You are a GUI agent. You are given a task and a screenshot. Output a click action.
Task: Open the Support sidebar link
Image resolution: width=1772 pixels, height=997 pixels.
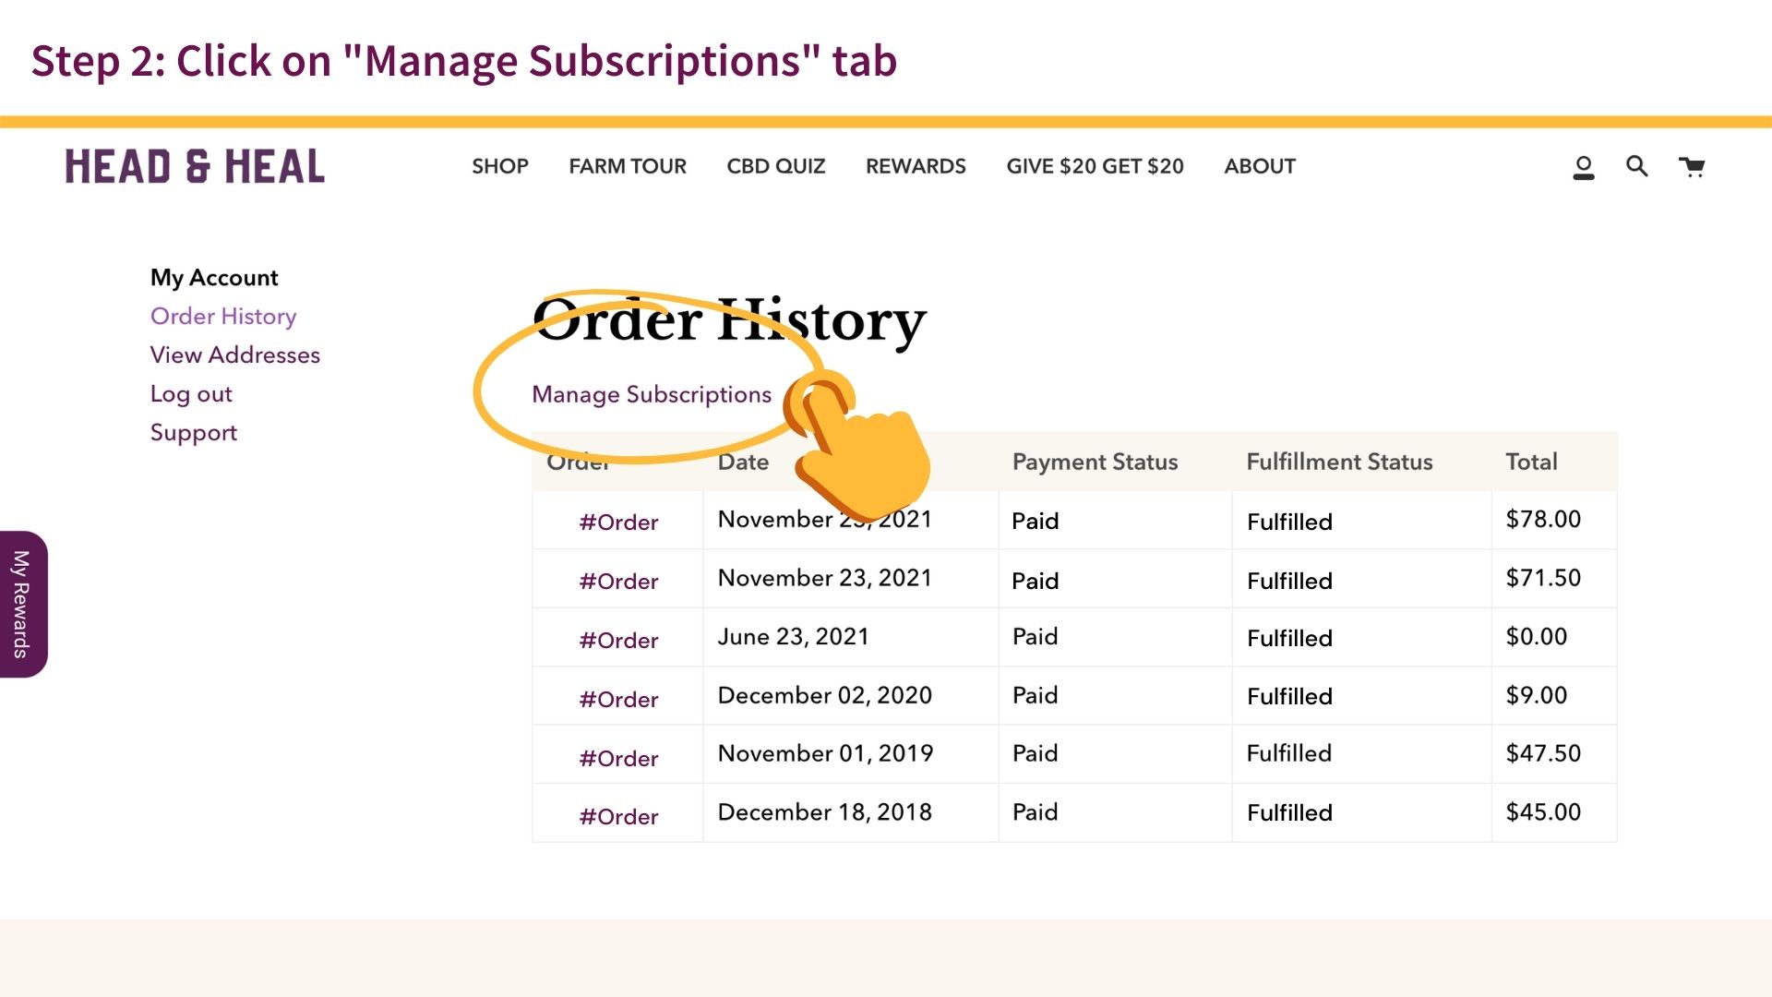(193, 433)
